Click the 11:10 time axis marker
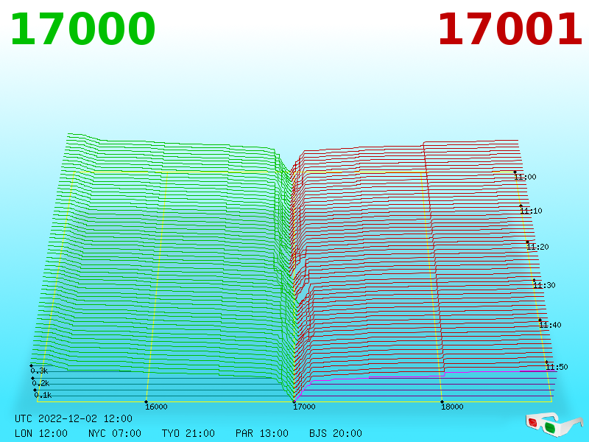 coord(531,211)
